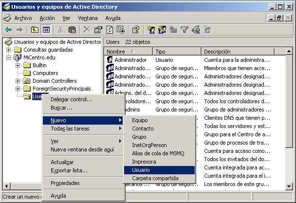Viewport: 296px width, 203px height.
Task: Choose Grupo from the Nuevo submenu
Action: [139, 137]
